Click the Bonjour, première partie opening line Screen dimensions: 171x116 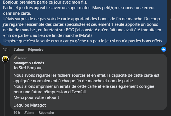click(x=45, y=2)
